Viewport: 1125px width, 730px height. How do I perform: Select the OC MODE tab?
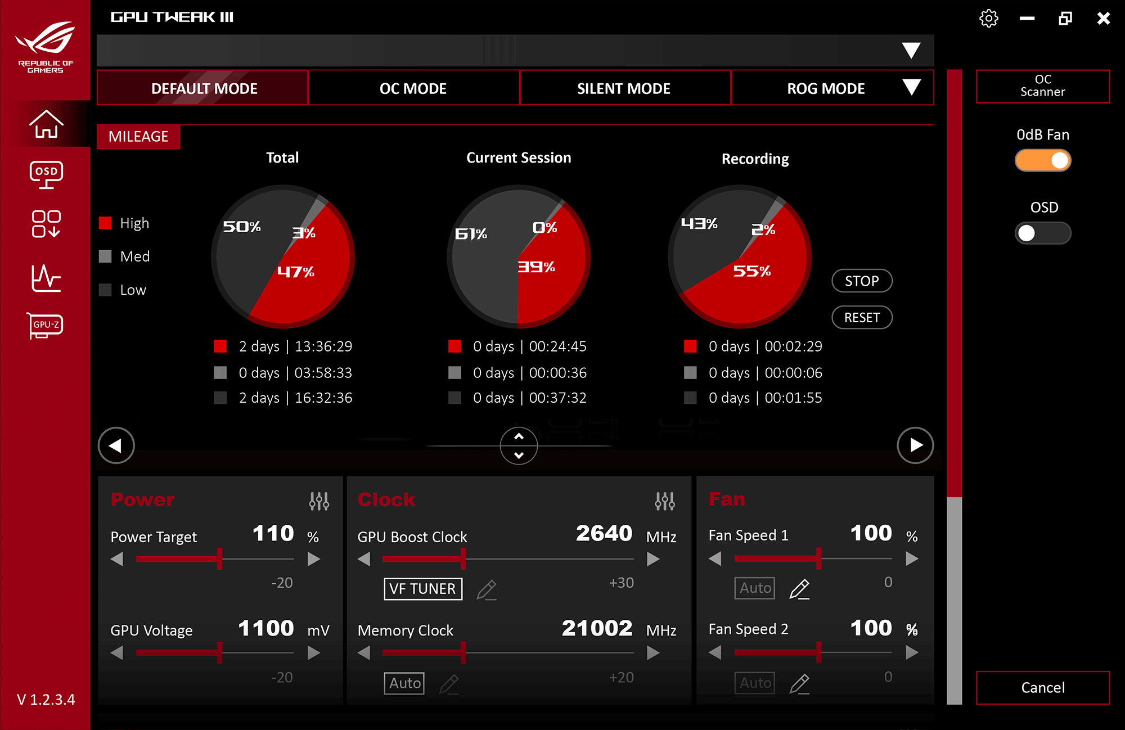click(x=412, y=88)
